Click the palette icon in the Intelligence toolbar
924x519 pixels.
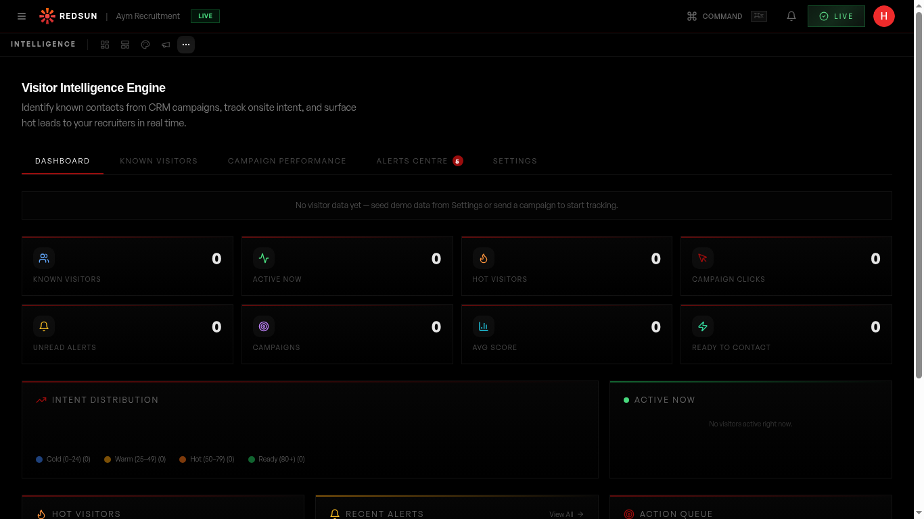point(145,45)
